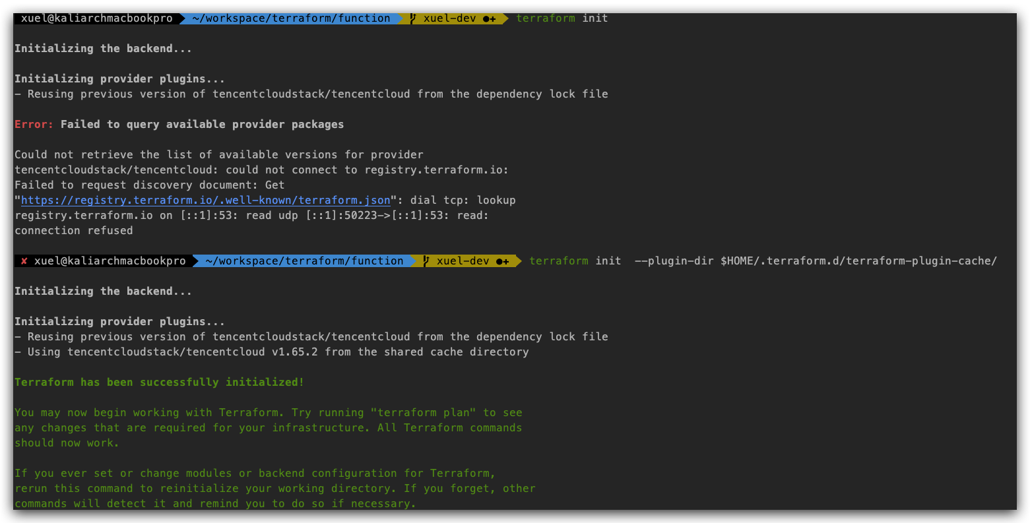The image size is (1030, 523).
Task: Click the xuel-dev branch name in the red-cross prompt
Action: pos(463,261)
